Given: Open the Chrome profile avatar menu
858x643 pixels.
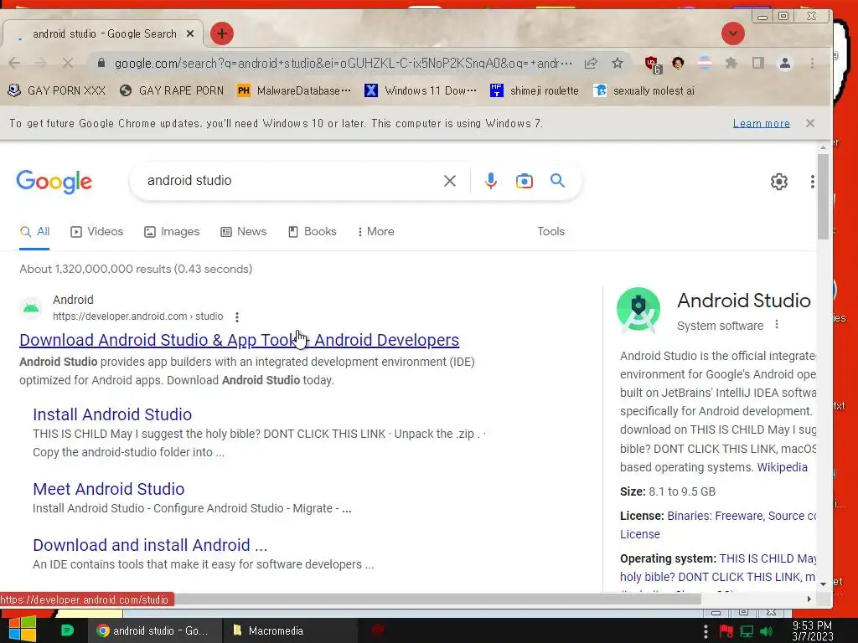Looking at the screenshot, I should click(784, 63).
